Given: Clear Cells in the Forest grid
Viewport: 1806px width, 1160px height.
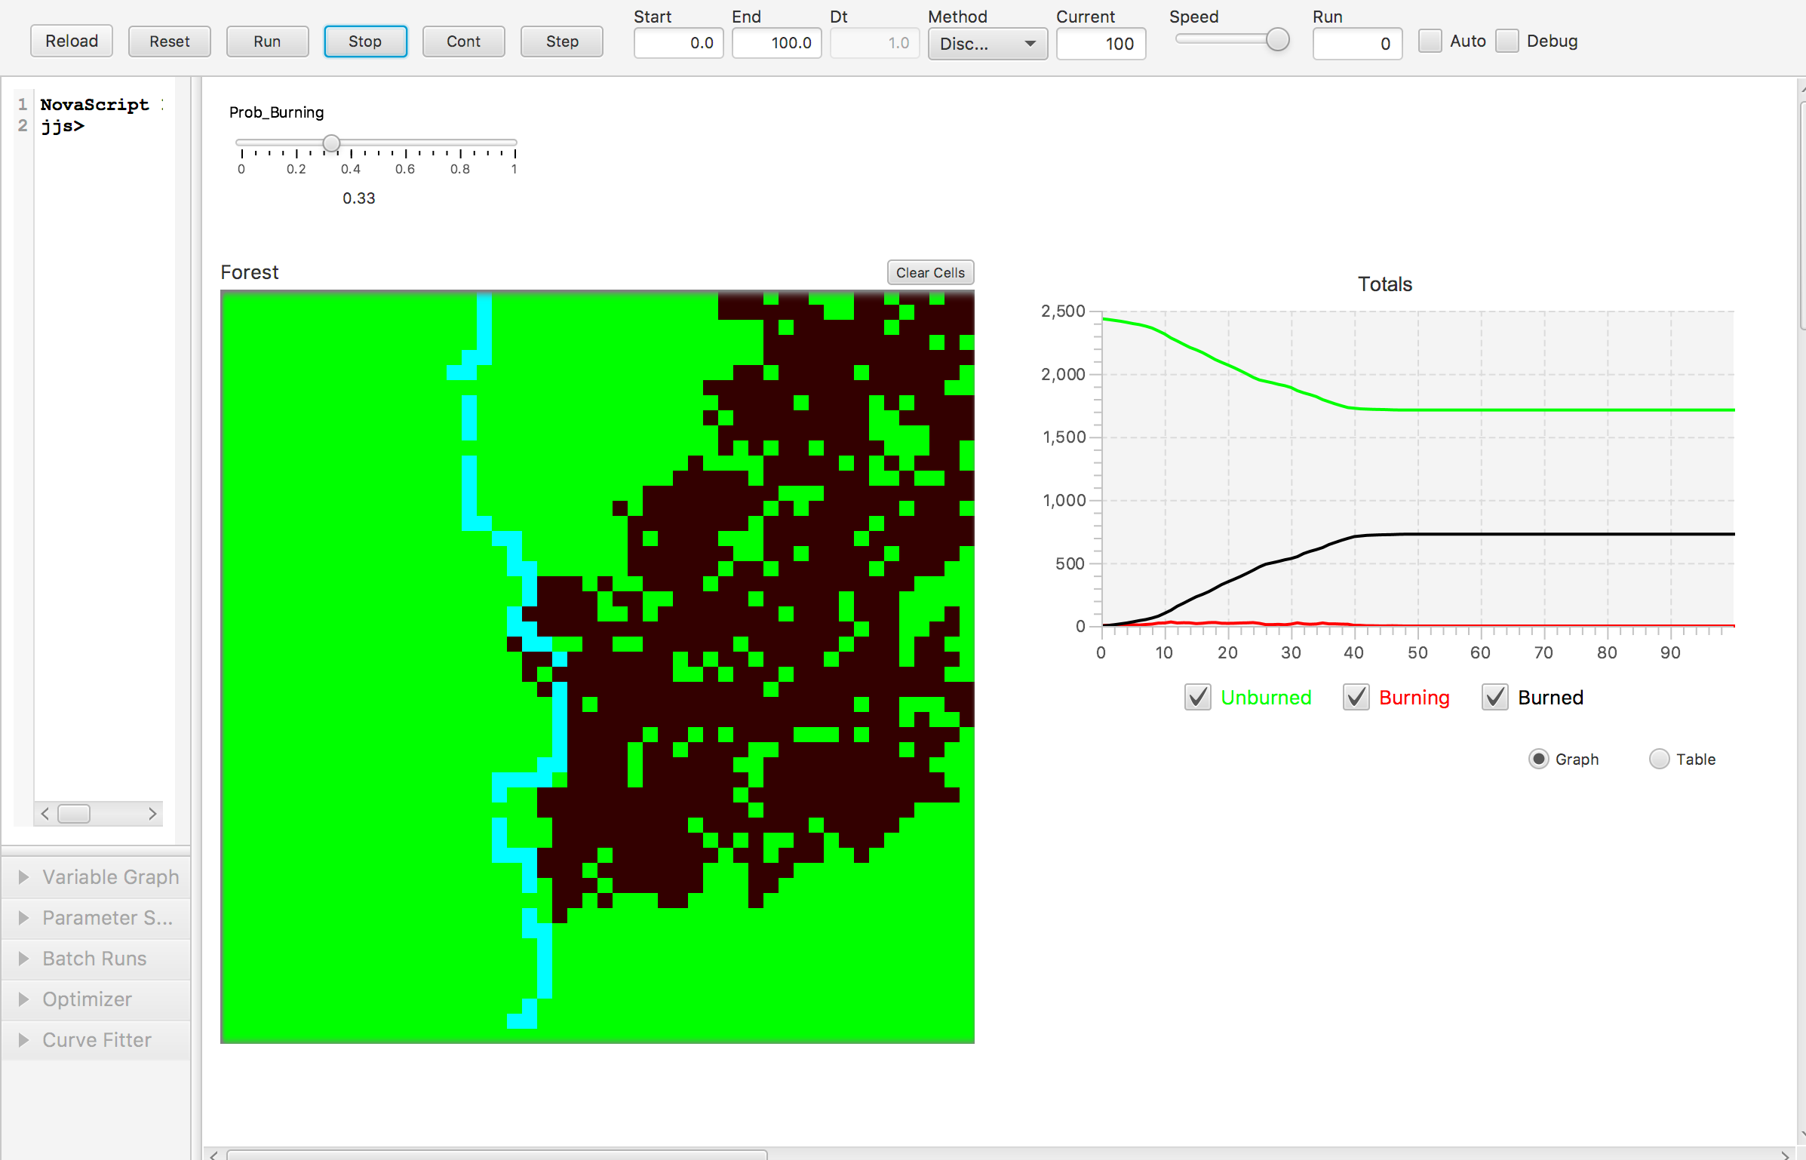Looking at the screenshot, I should pos(930,272).
